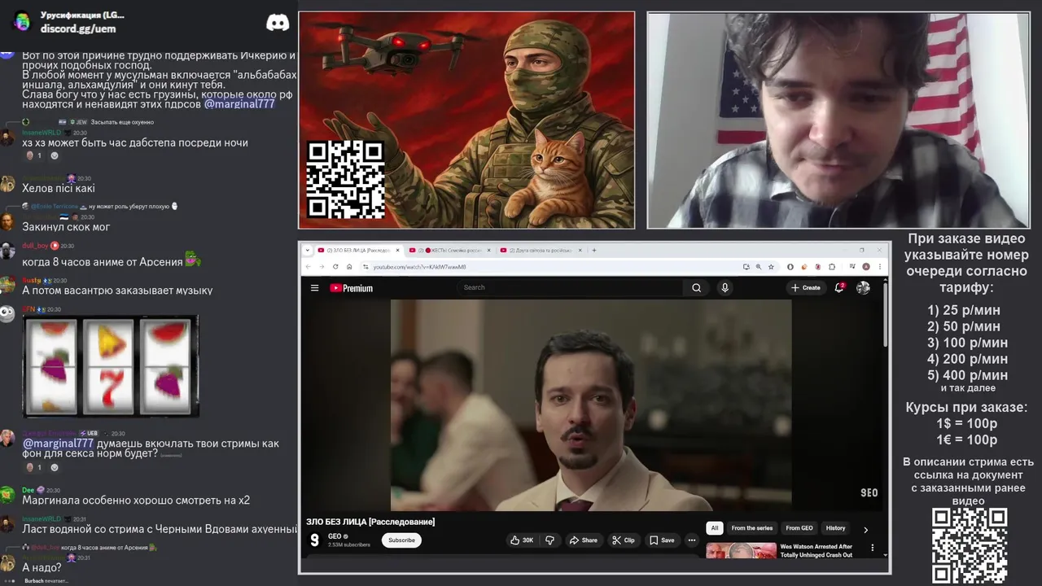
Task: Toggle reaction under дабстепа message
Action: click(x=33, y=155)
